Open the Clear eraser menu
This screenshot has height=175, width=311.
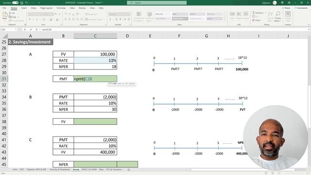(257, 20)
